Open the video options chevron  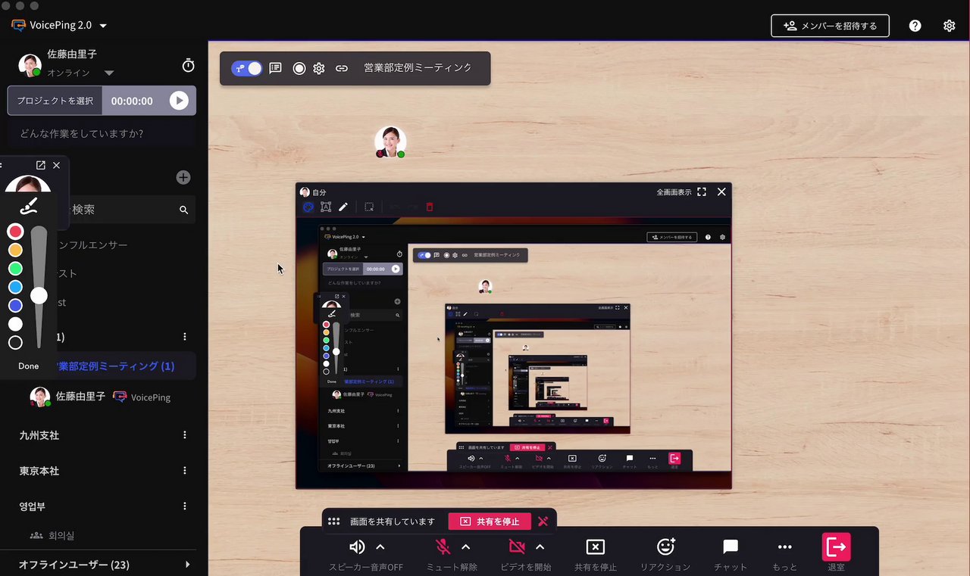540,547
